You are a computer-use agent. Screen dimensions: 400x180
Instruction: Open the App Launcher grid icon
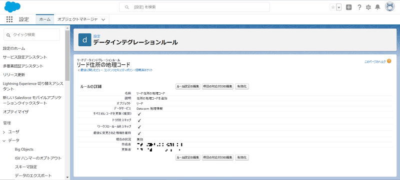point(9,19)
